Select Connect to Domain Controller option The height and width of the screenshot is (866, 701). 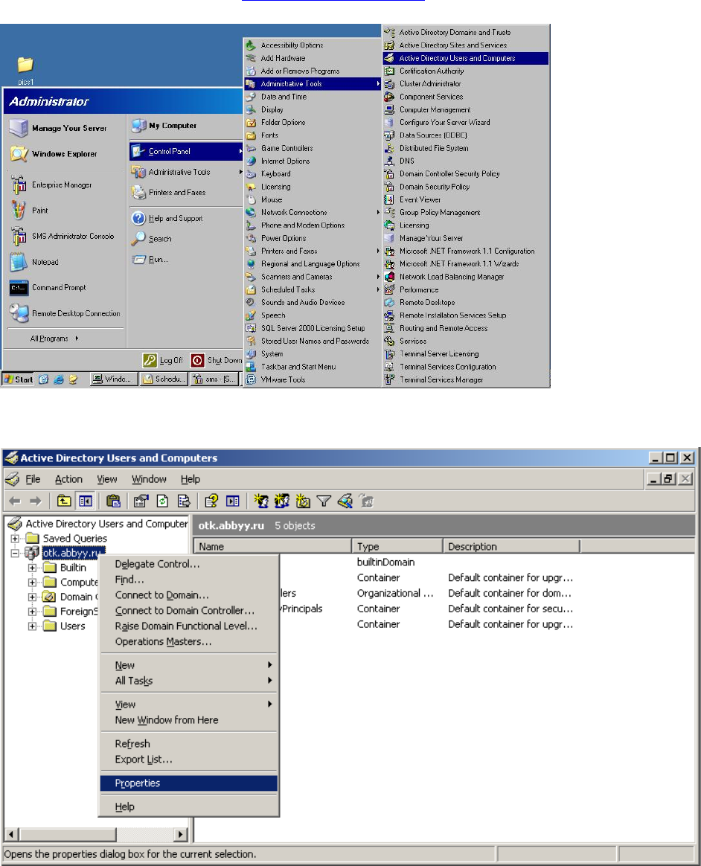(189, 611)
